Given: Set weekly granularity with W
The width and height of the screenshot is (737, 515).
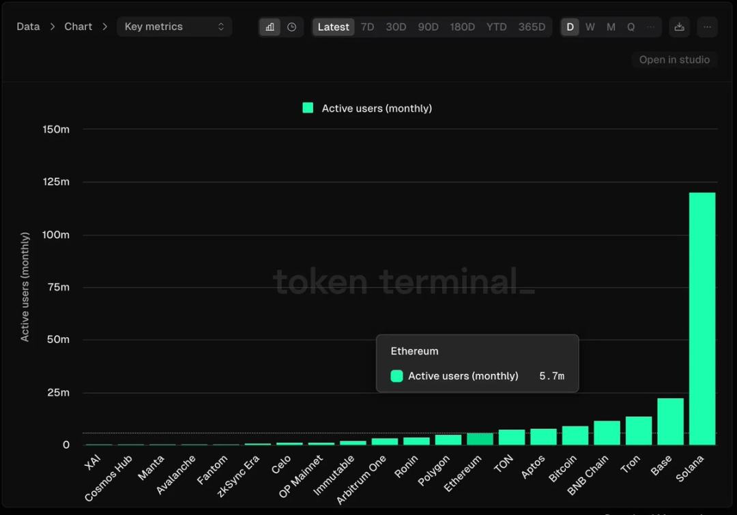Looking at the screenshot, I should pyautogui.click(x=590, y=27).
